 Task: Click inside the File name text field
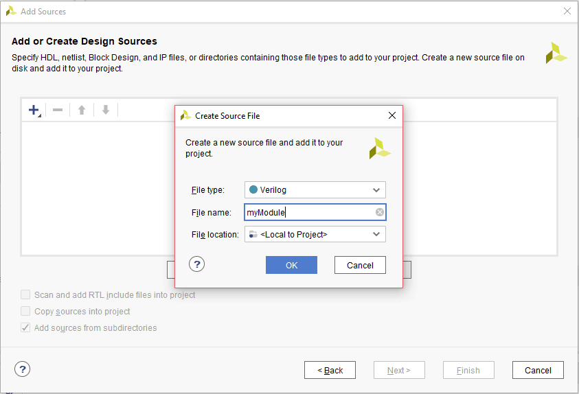(x=309, y=213)
